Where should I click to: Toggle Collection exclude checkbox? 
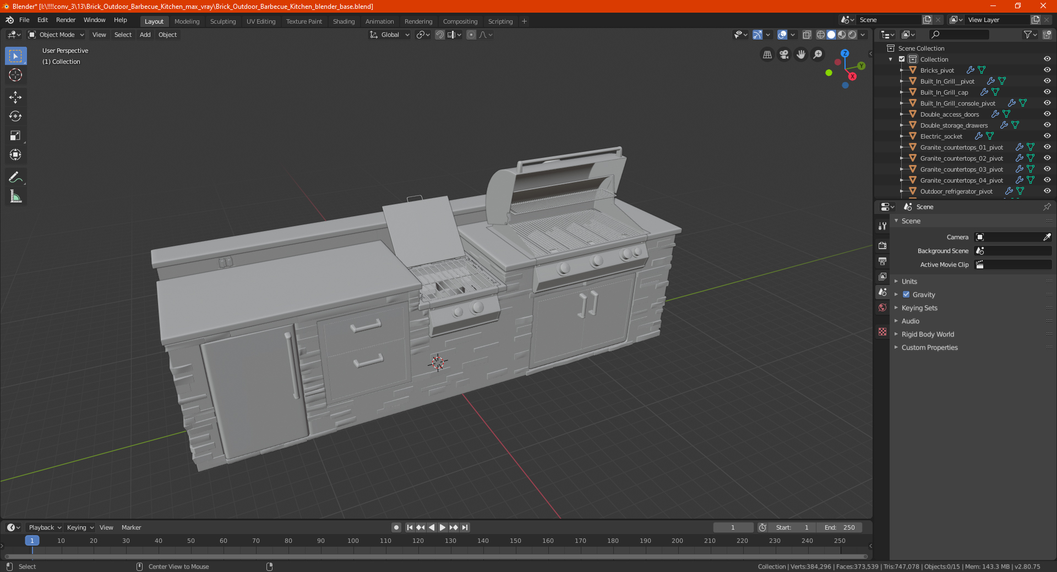tap(902, 59)
